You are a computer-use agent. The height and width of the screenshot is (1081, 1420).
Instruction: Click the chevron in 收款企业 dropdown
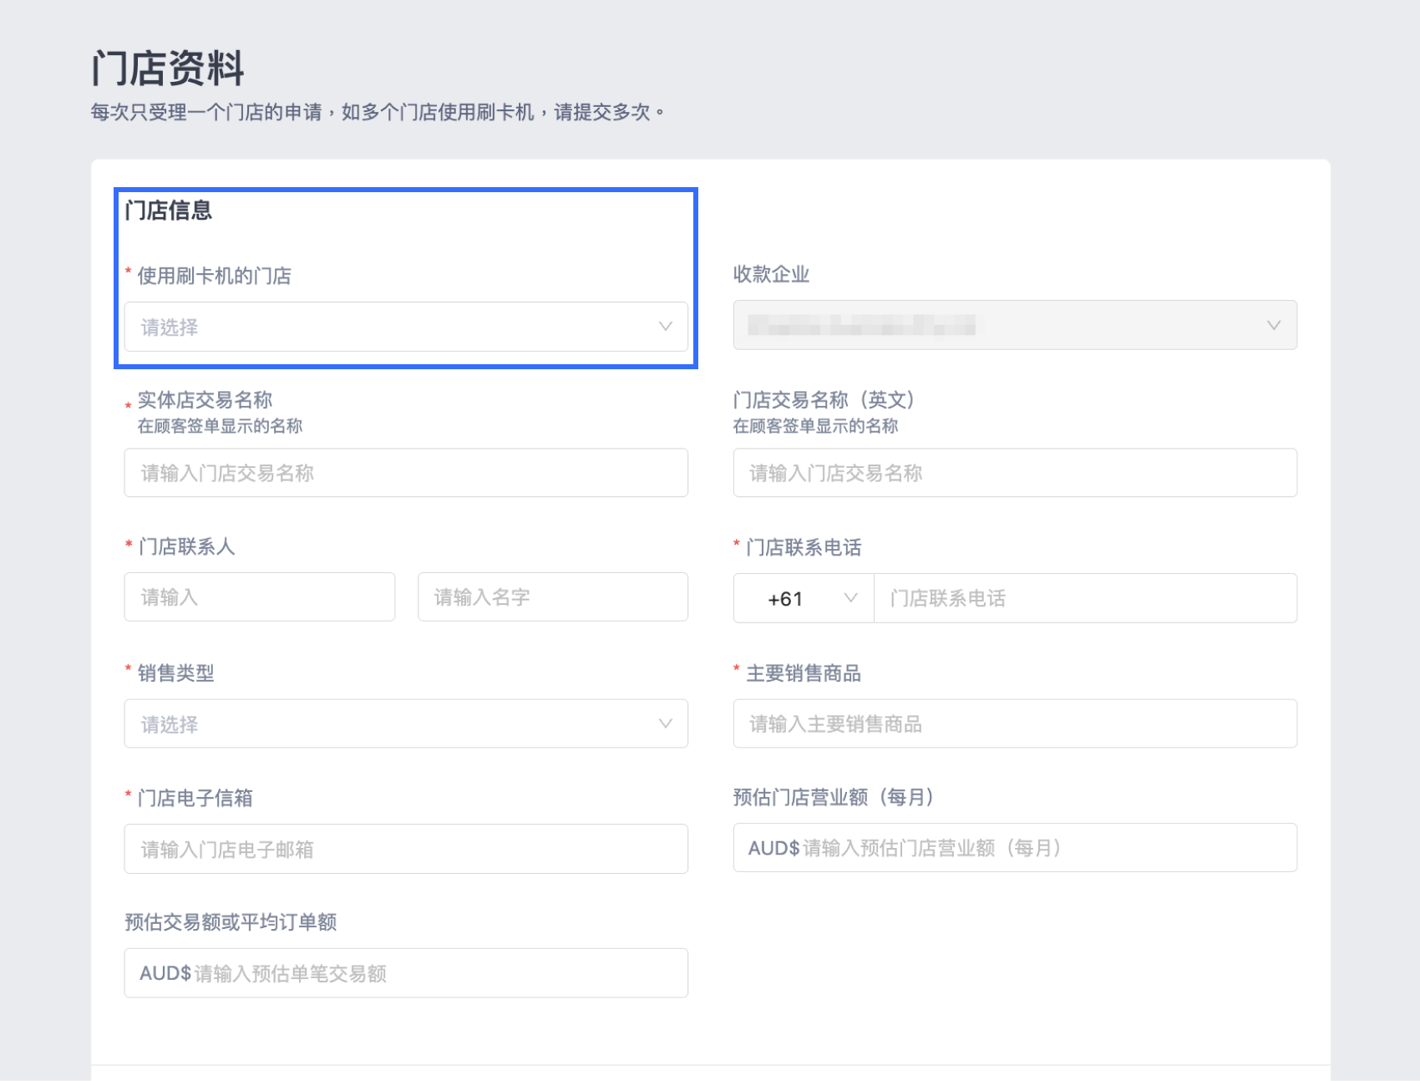(x=1273, y=325)
